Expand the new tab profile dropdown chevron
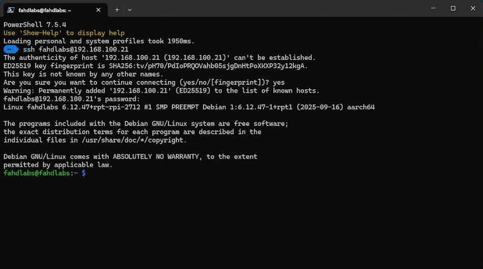The height and width of the screenshot is (269, 483). tap(130, 9)
